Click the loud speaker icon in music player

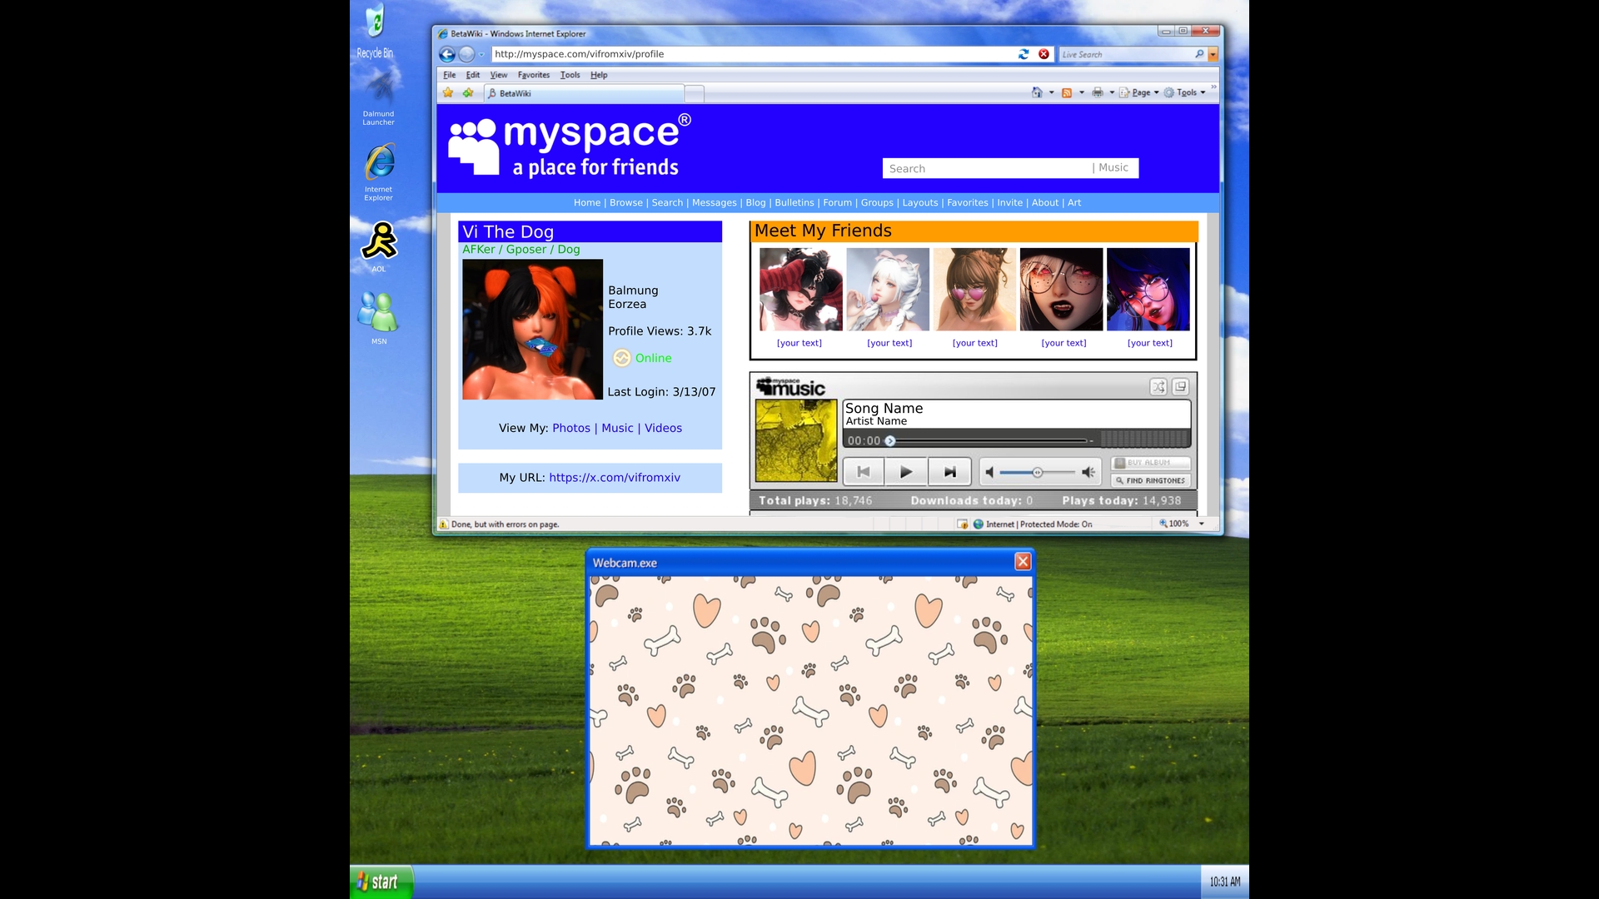[1088, 473]
